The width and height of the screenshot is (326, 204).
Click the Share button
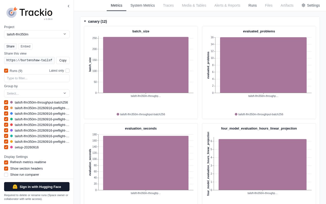(10, 46)
